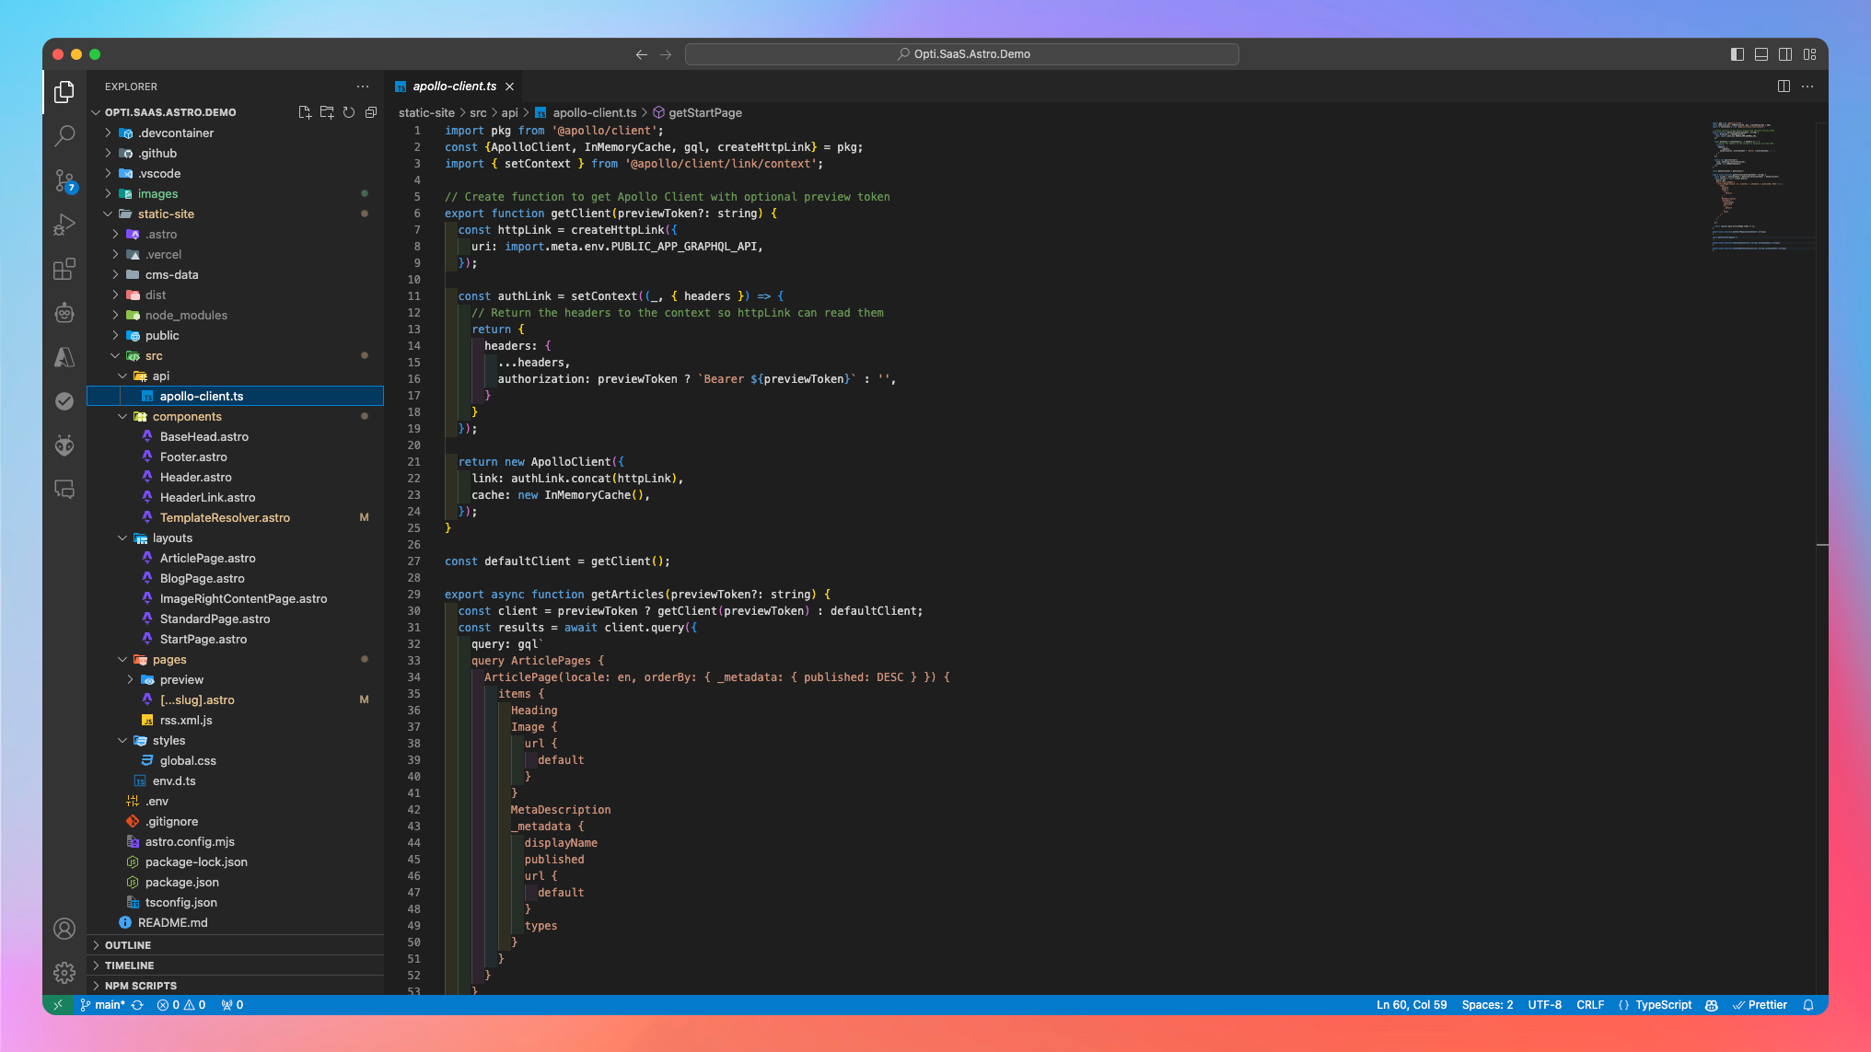Select the apollo-client.ts editor tab
Screen dimensions: 1871x1052
pos(454,87)
